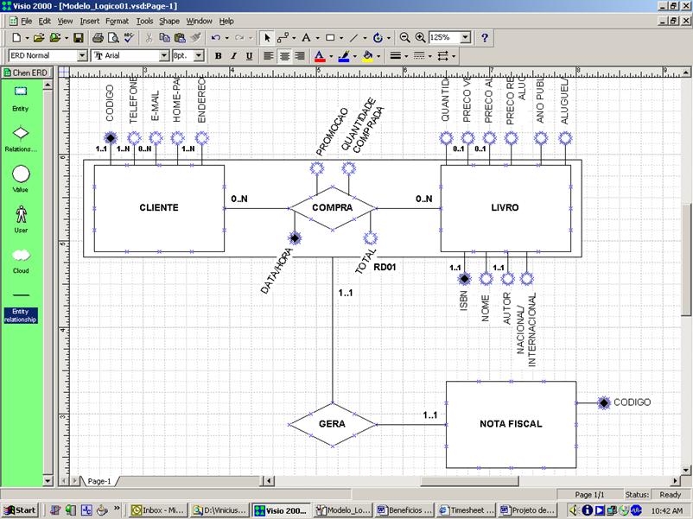Image resolution: width=693 pixels, height=519 pixels.
Task: Select the Connector tool in the toolbar
Action: pyautogui.click(x=283, y=37)
